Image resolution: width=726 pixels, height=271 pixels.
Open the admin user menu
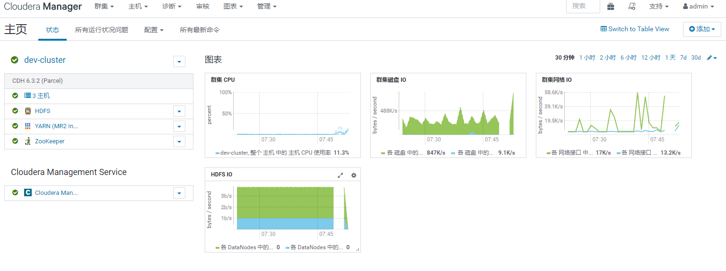tap(699, 6)
